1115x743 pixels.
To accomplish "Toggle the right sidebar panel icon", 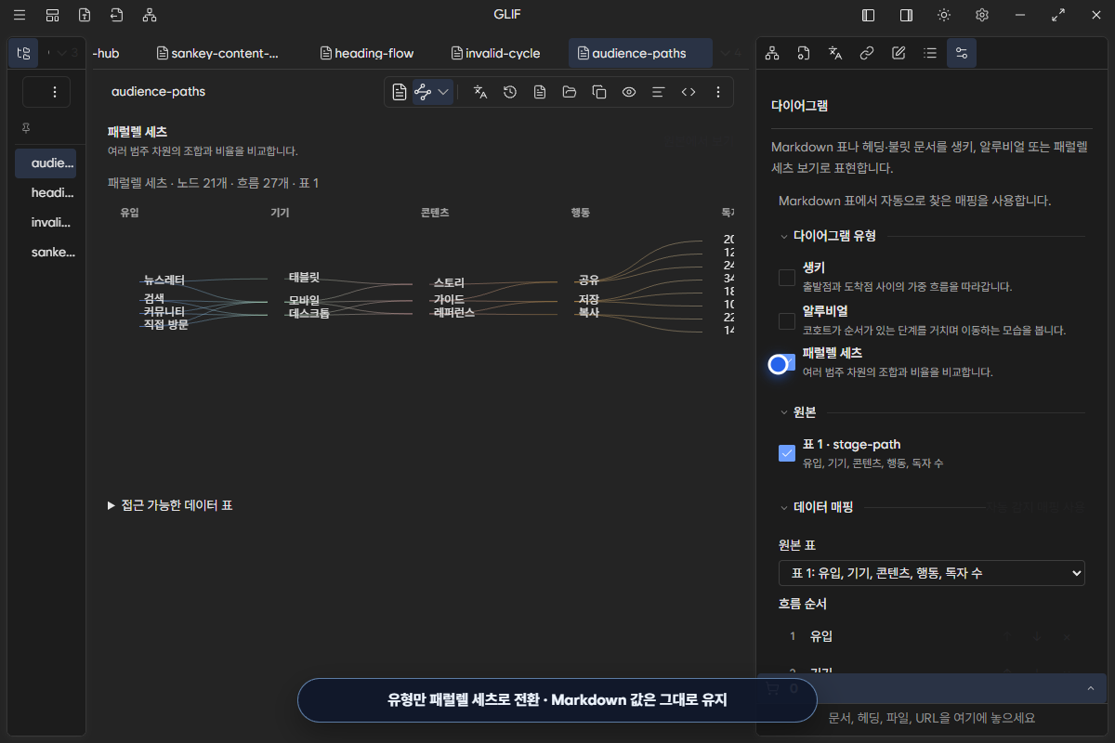I will [906, 15].
